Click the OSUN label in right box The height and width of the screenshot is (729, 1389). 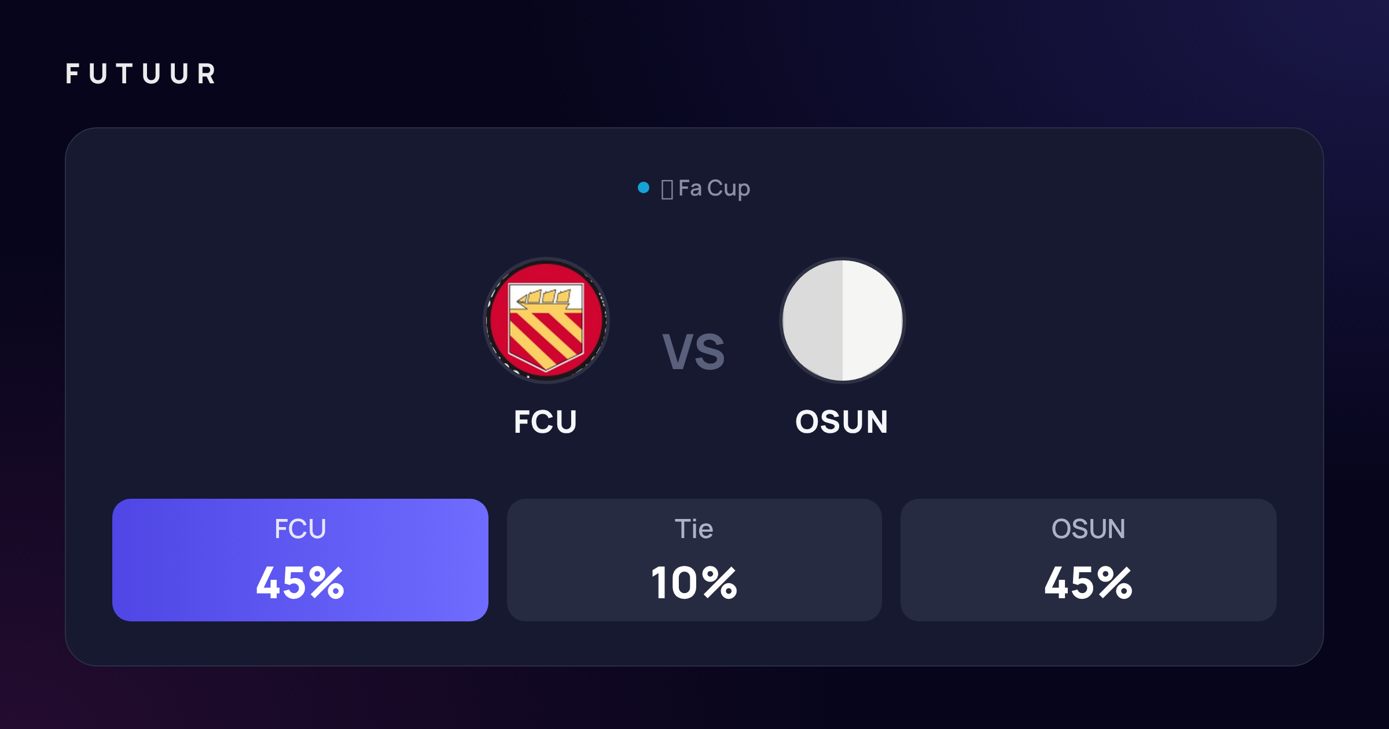pos(1089,529)
